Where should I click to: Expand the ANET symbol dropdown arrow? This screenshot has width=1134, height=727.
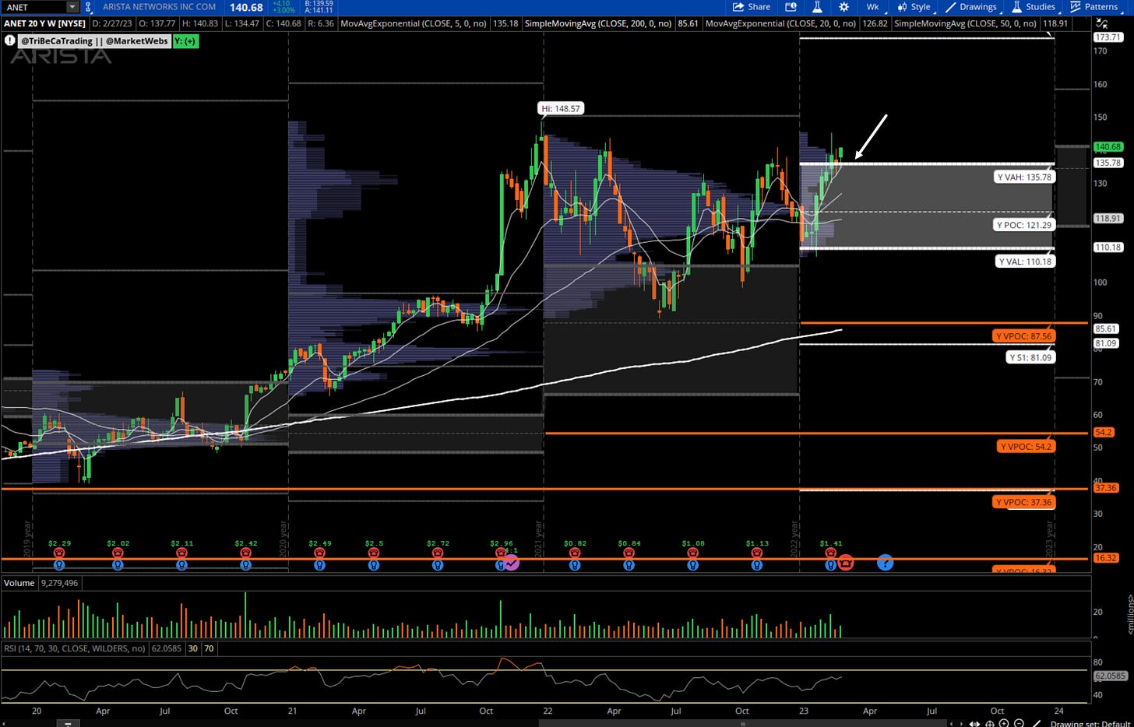point(72,7)
